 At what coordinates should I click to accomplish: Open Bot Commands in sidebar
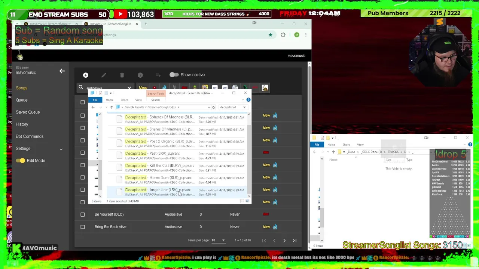[30, 136]
